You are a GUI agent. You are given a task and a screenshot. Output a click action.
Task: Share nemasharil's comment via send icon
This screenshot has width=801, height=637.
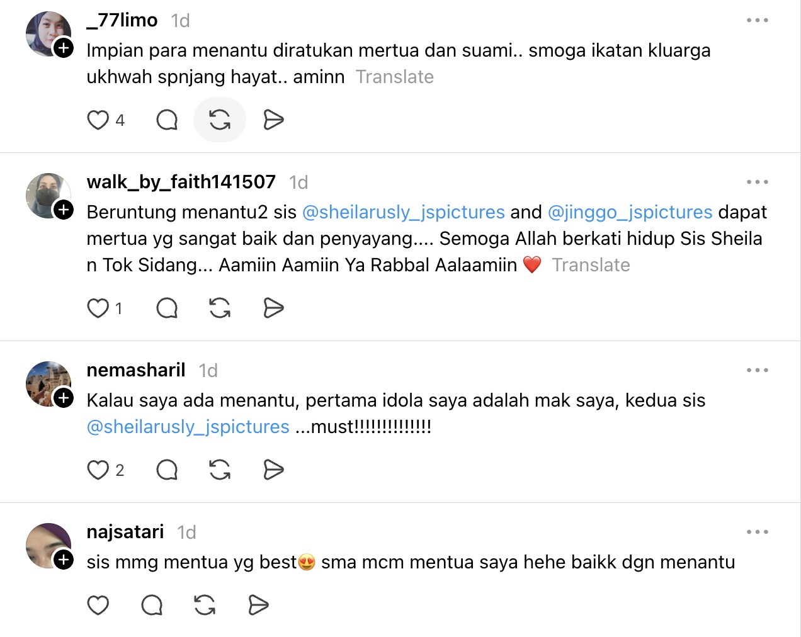pyautogui.click(x=273, y=470)
